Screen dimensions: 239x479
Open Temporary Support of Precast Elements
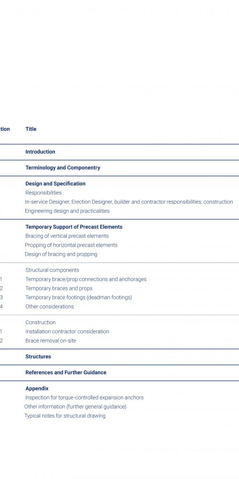pyautogui.click(x=74, y=227)
